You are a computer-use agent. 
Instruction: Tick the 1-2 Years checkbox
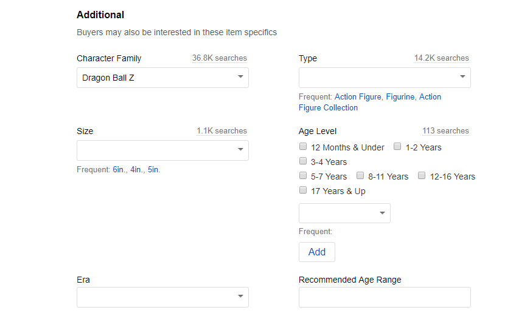point(397,146)
